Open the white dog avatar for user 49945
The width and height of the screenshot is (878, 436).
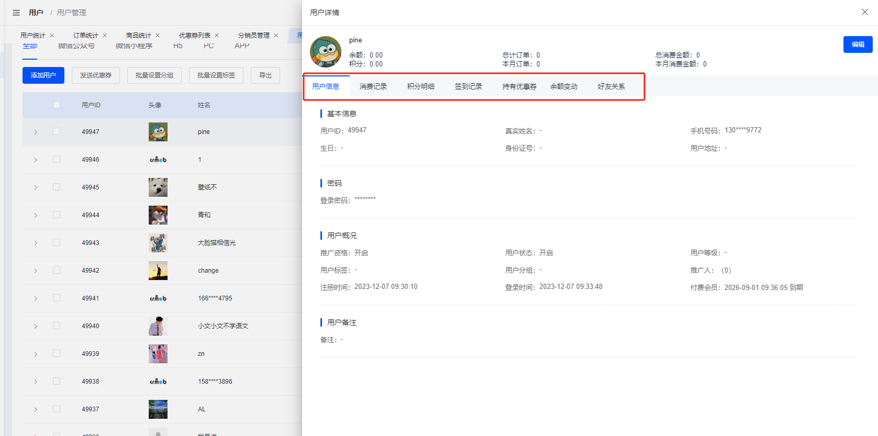158,187
